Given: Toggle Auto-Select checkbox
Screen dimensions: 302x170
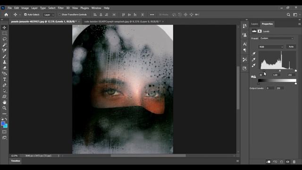Looking at the screenshot, I should (x=25, y=15).
